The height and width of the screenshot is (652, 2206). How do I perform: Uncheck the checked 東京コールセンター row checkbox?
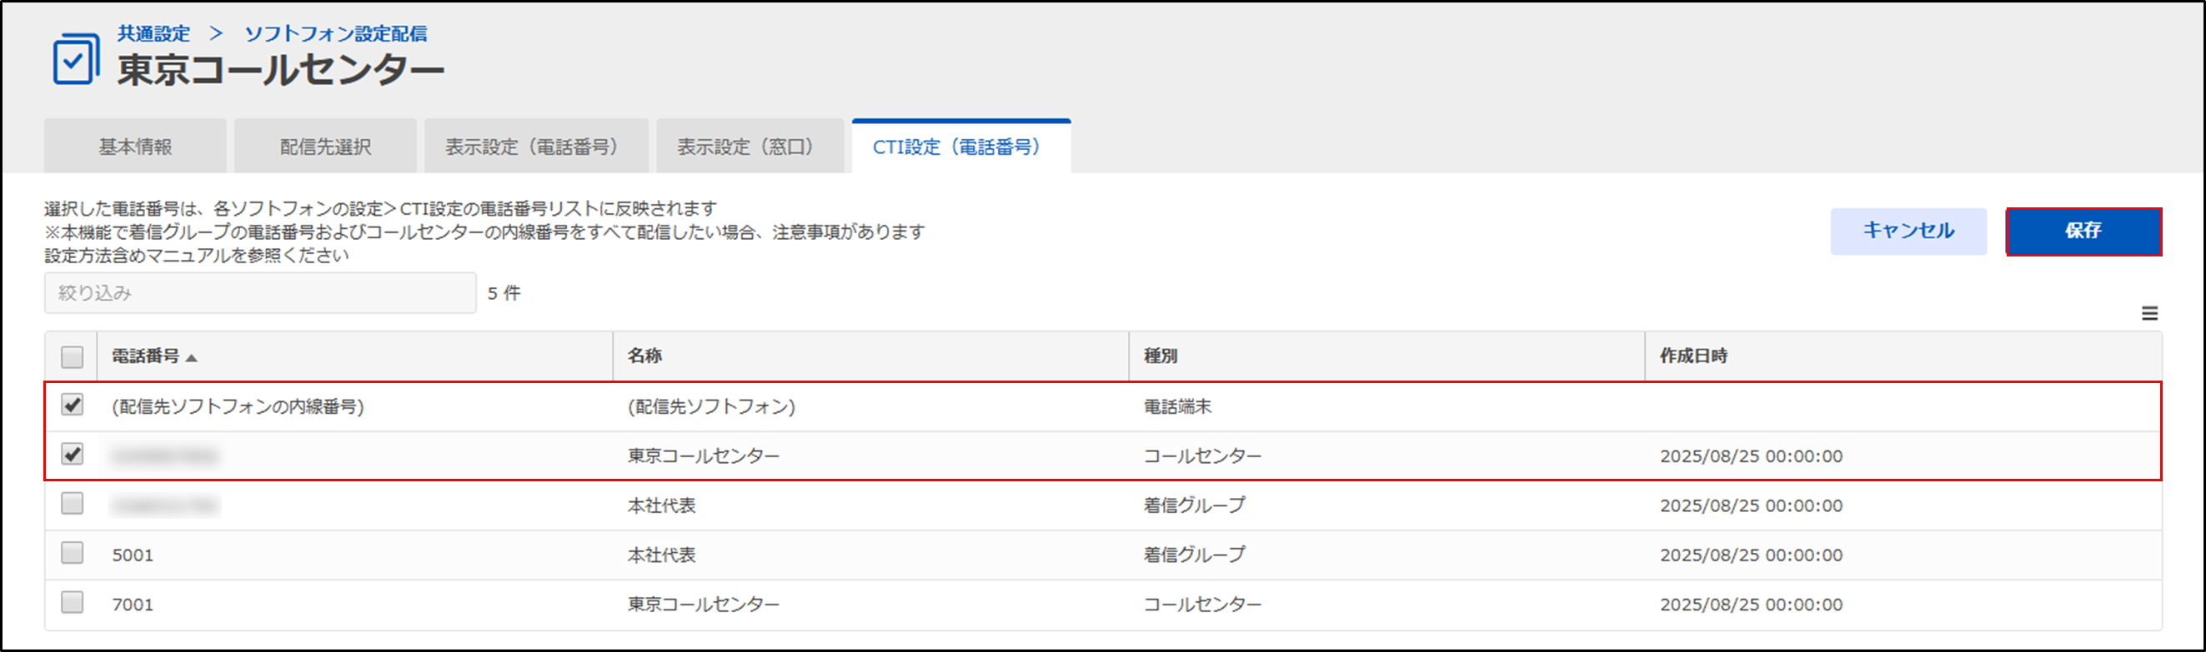click(73, 455)
